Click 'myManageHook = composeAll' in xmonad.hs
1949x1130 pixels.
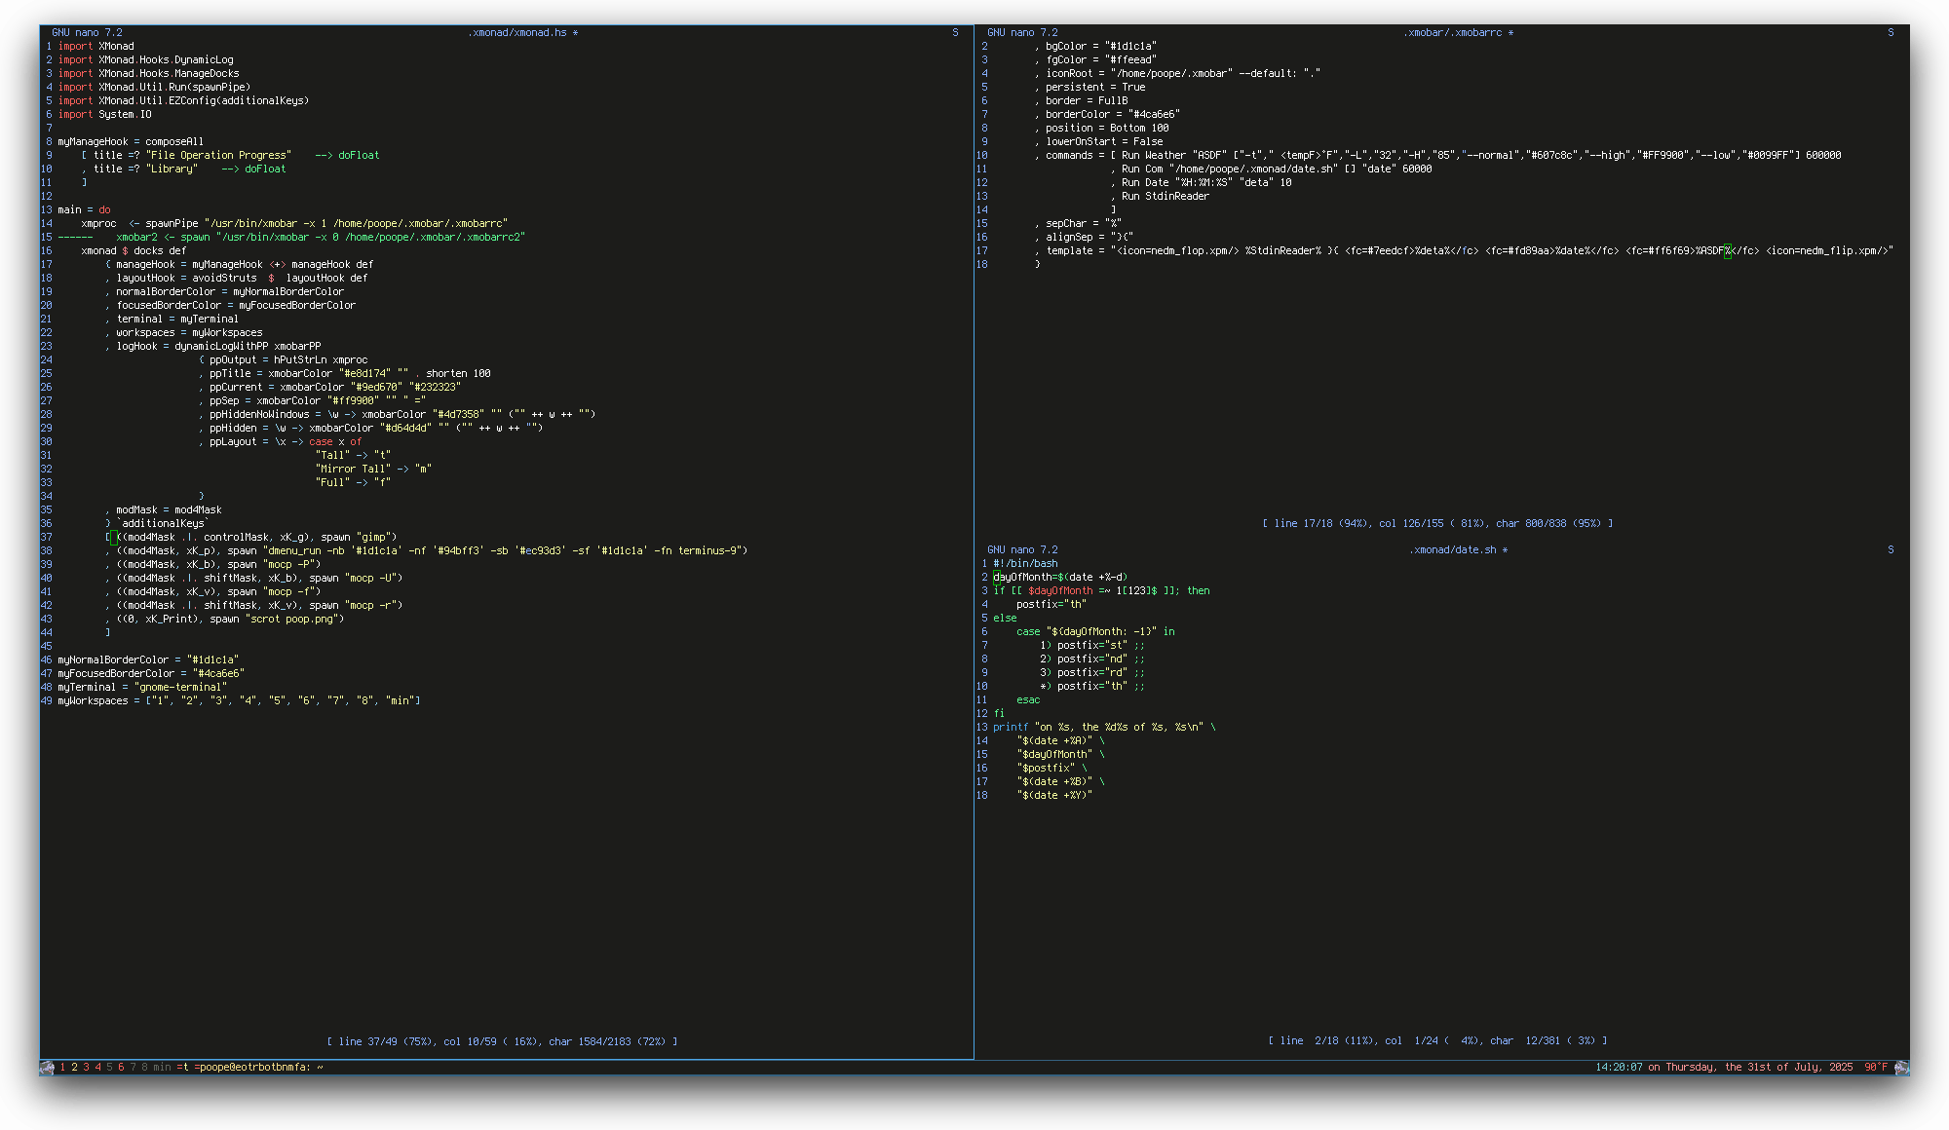[131, 142]
